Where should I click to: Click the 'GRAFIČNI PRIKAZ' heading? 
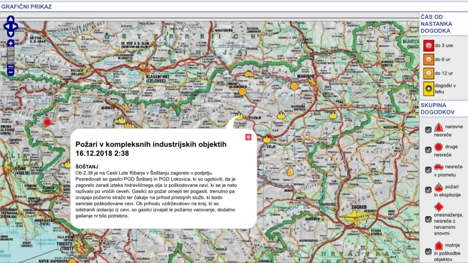[x=27, y=6]
